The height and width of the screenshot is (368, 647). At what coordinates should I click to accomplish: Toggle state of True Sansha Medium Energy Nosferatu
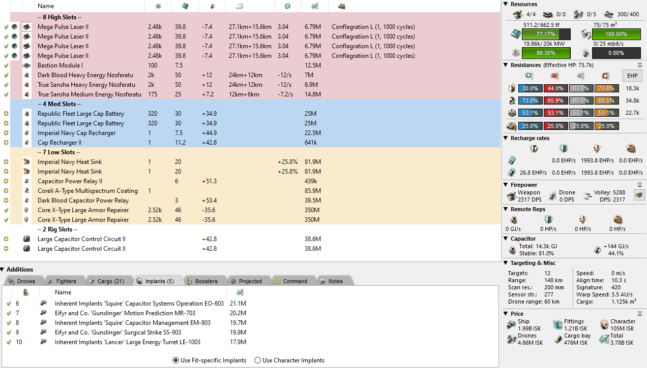click(x=6, y=94)
